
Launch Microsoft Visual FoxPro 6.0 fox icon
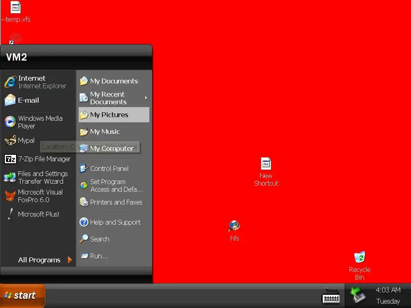pos(10,196)
